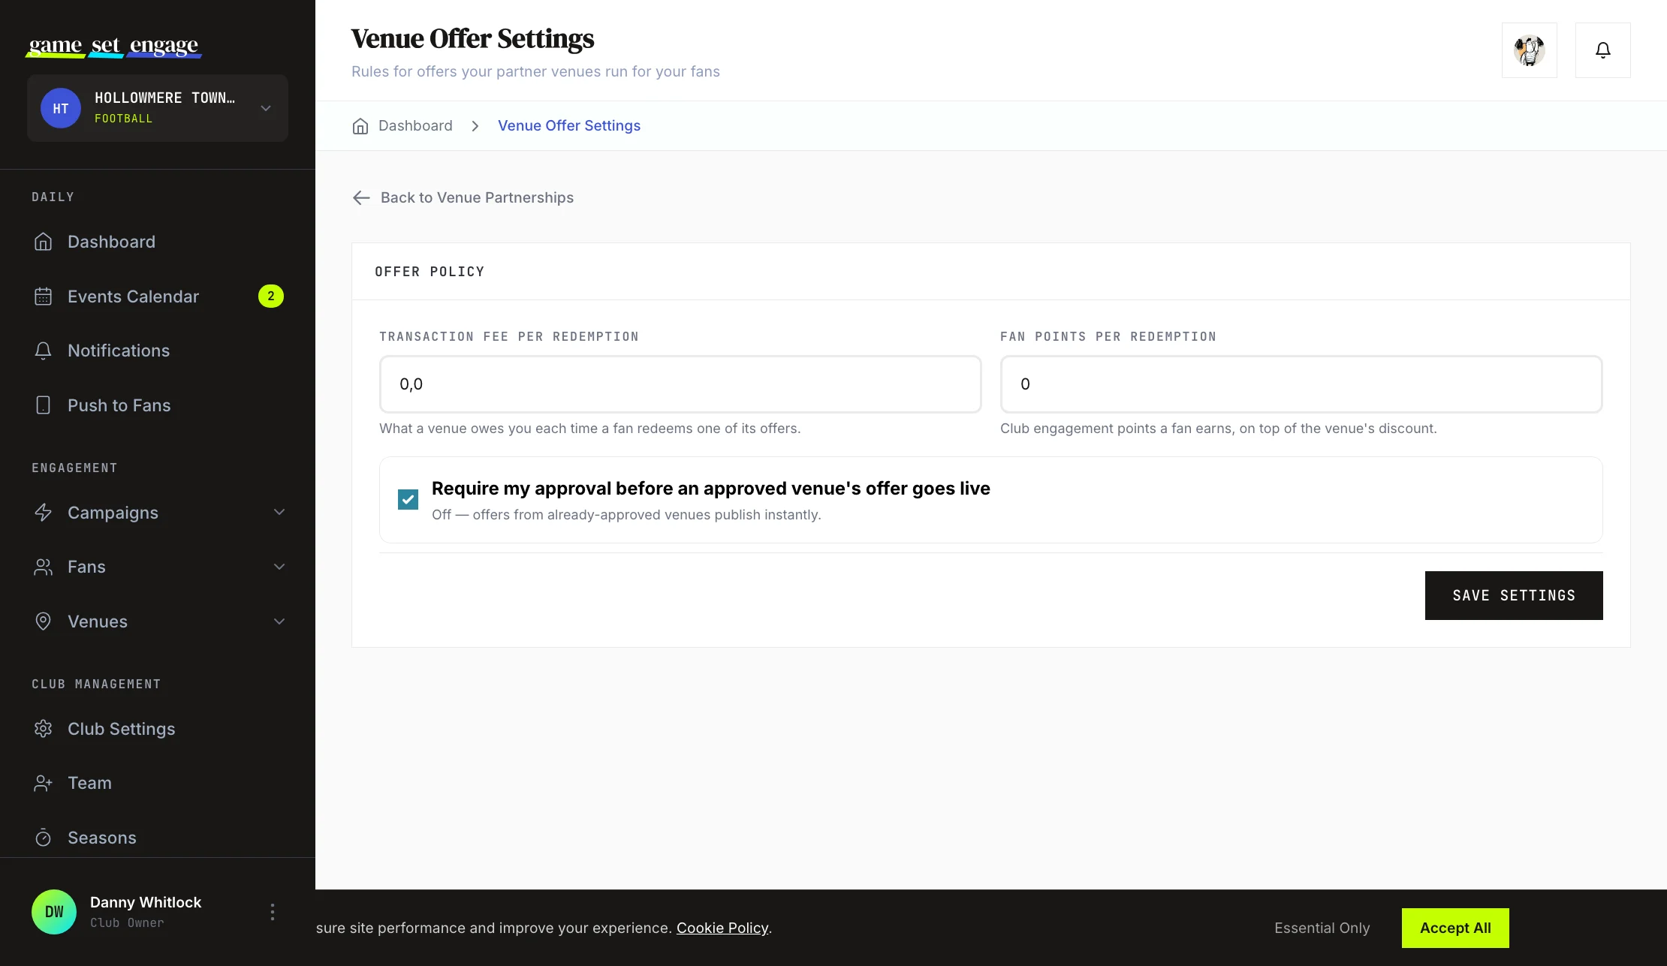Open the Team page
The width and height of the screenshot is (1667, 966).
(158, 783)
